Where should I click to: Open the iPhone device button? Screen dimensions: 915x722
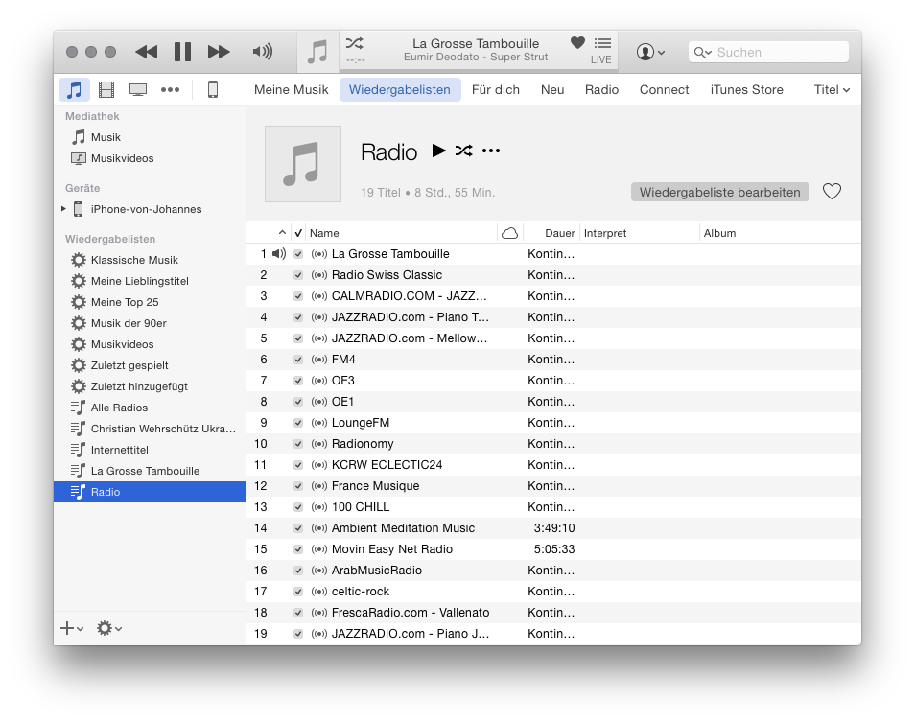click(213, 89)
